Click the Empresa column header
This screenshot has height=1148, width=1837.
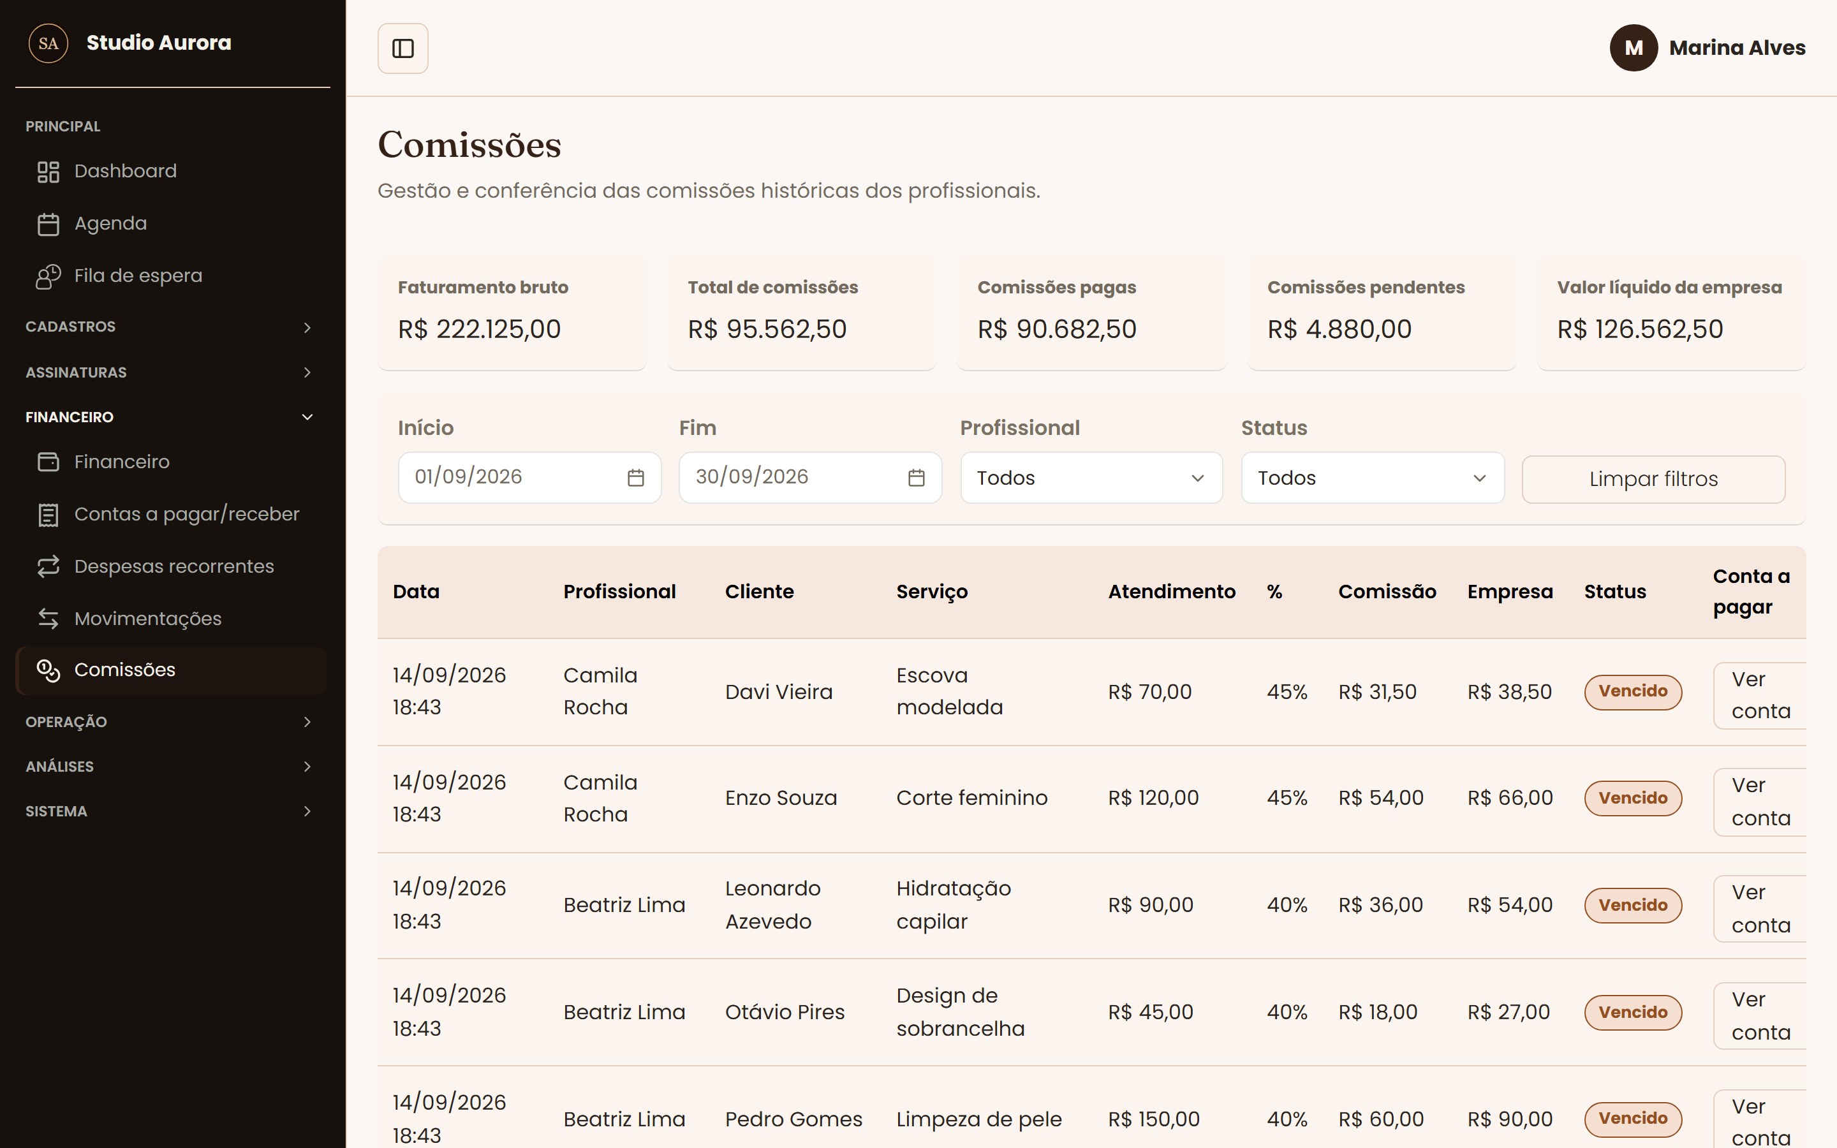coord(1510,593)
